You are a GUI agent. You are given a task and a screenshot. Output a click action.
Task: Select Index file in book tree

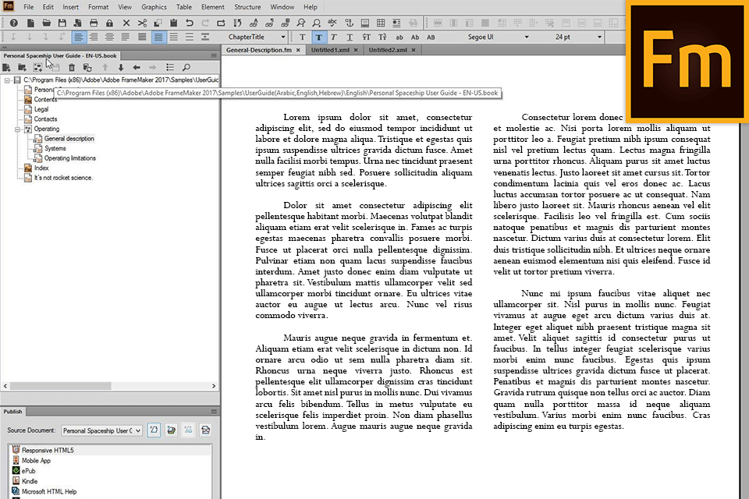tap(41, 168)
